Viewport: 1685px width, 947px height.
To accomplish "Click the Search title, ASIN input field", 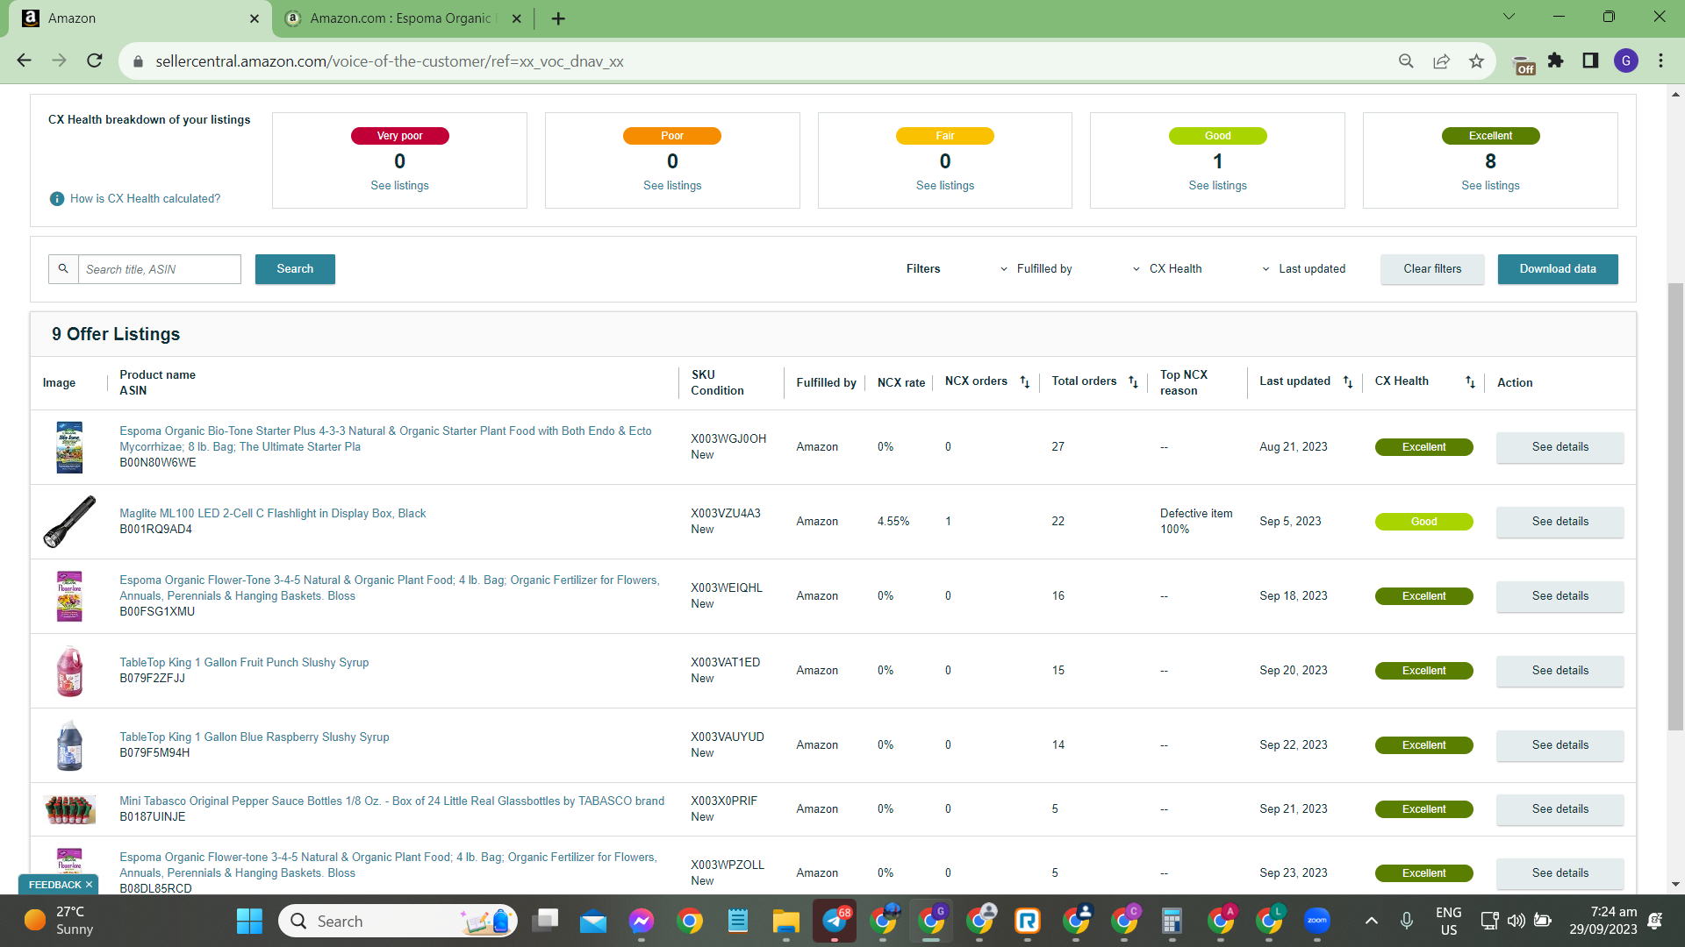I will click(x=159, y=269).
